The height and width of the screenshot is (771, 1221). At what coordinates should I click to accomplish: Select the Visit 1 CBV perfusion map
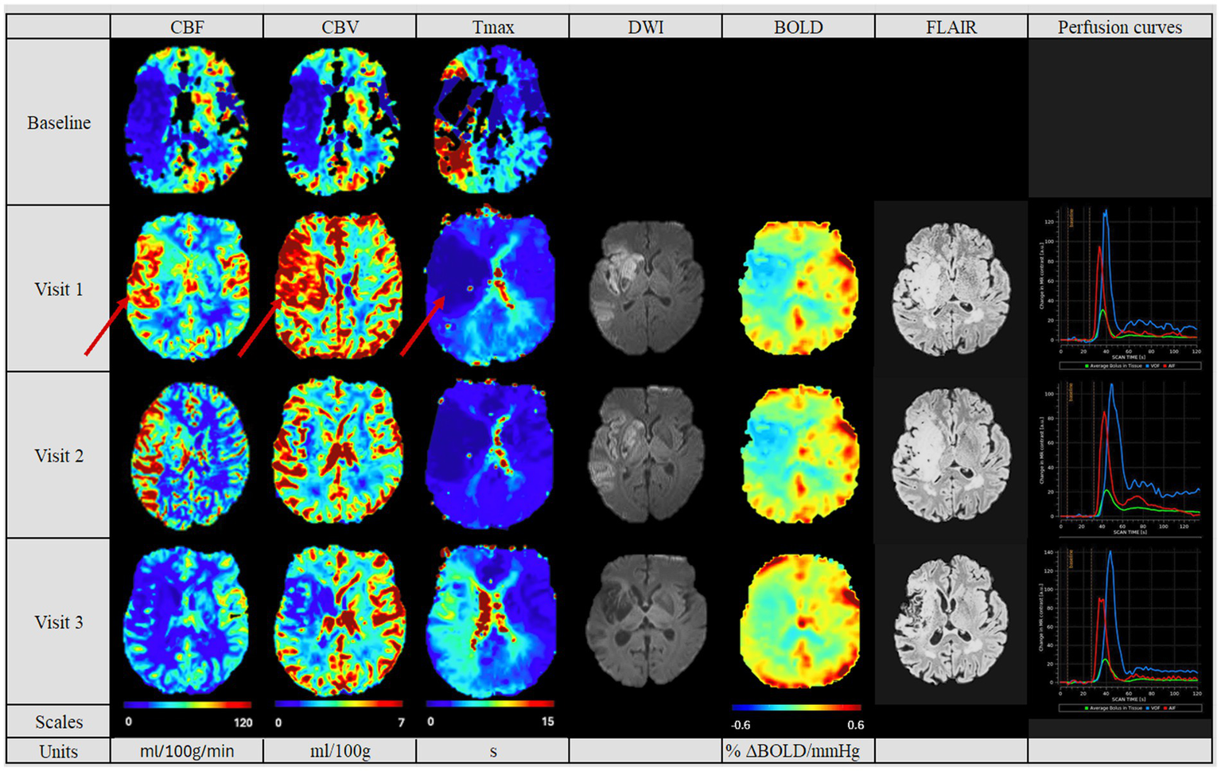click(x=339, y=286)
